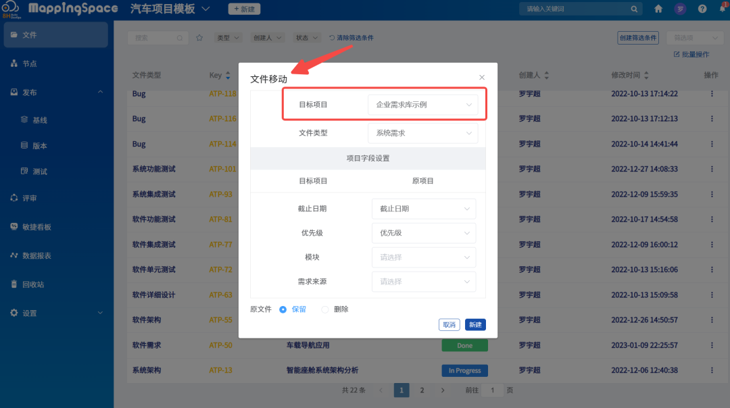Open the 文件类型 dropdown showing 系统需求
Screen dimensions: 730x408
click(x=423, y=133)
